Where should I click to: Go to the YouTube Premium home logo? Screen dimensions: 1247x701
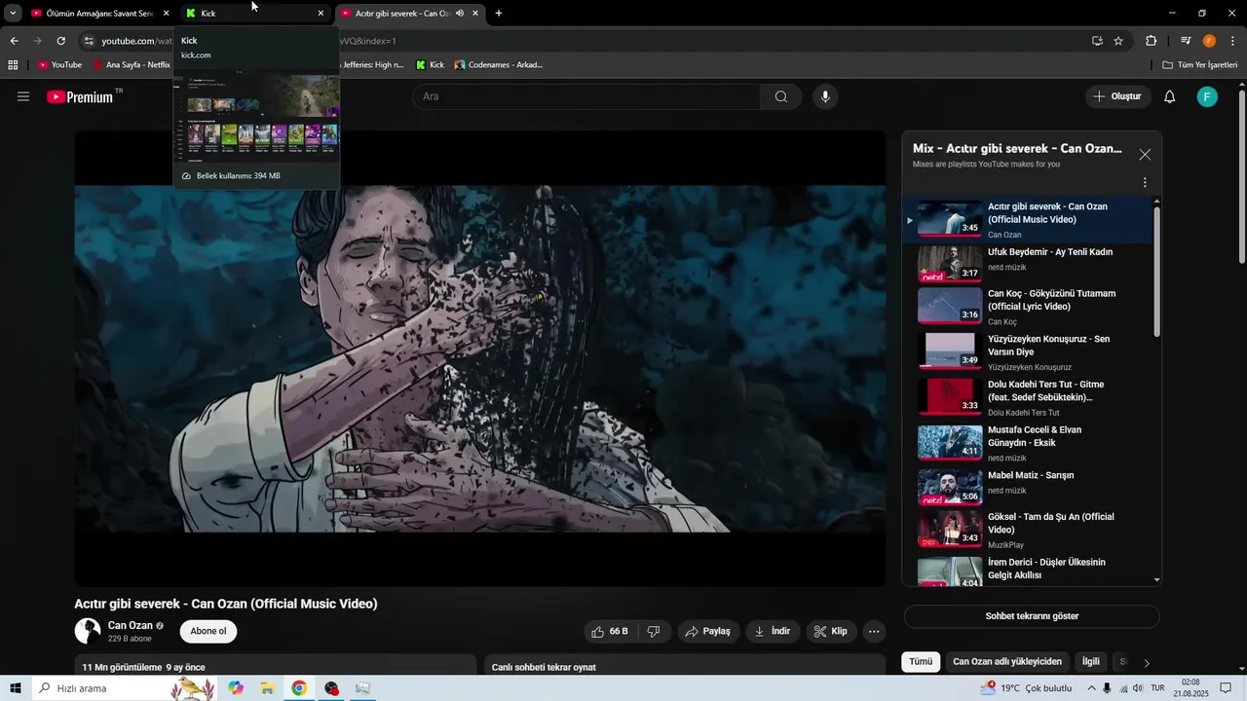tap(80, 96)
